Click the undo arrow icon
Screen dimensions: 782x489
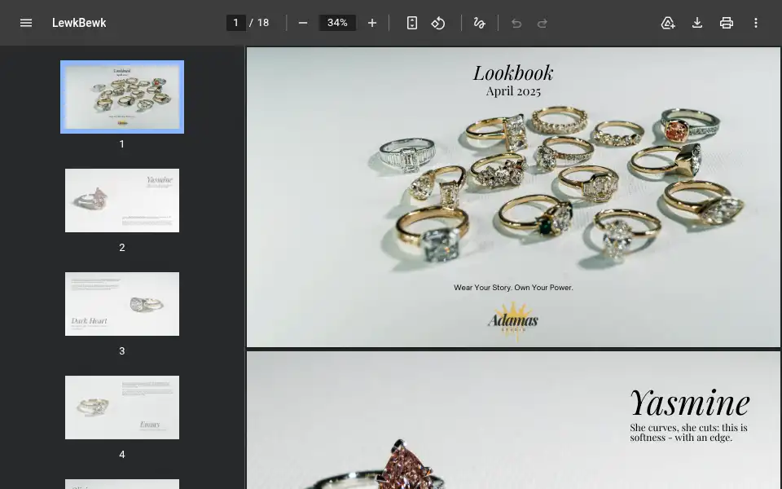click(516, 23)
